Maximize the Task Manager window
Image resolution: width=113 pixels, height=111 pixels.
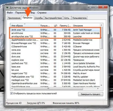pos(96,7)
